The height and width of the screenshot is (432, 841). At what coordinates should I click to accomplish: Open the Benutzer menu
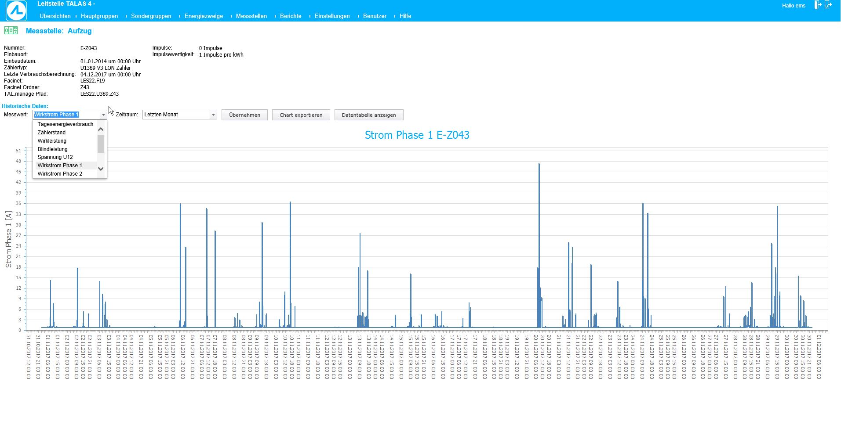click(375, 16)
